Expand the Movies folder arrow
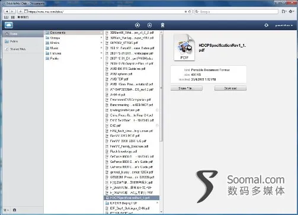Viewport: 298px width, 215px height. (101, 43)
